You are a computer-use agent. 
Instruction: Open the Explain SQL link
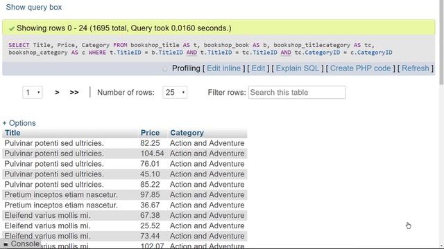coord(298,68)
